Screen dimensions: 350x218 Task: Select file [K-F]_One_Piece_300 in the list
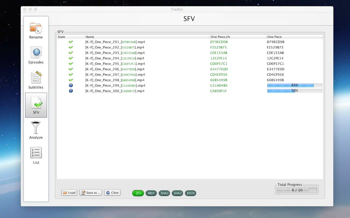pos(115,91)
